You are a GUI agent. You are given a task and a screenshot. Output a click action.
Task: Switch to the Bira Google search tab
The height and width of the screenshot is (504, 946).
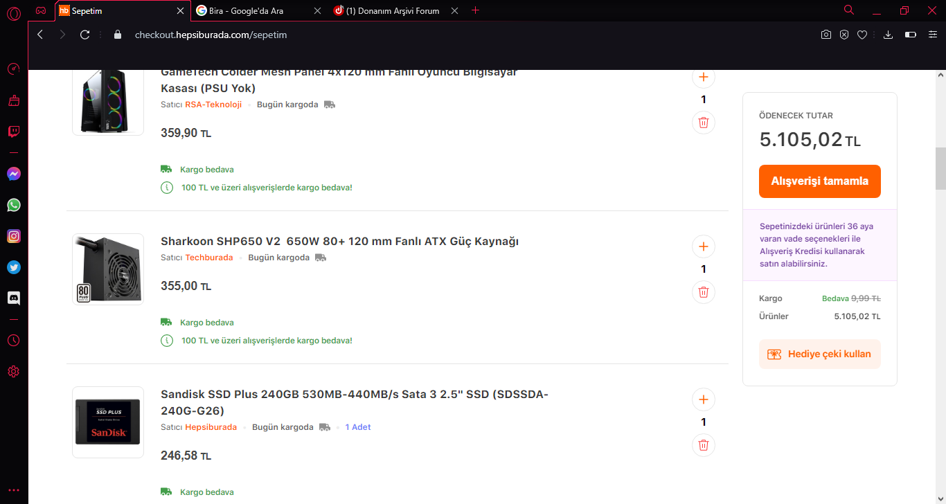click(x=258, y=11)
